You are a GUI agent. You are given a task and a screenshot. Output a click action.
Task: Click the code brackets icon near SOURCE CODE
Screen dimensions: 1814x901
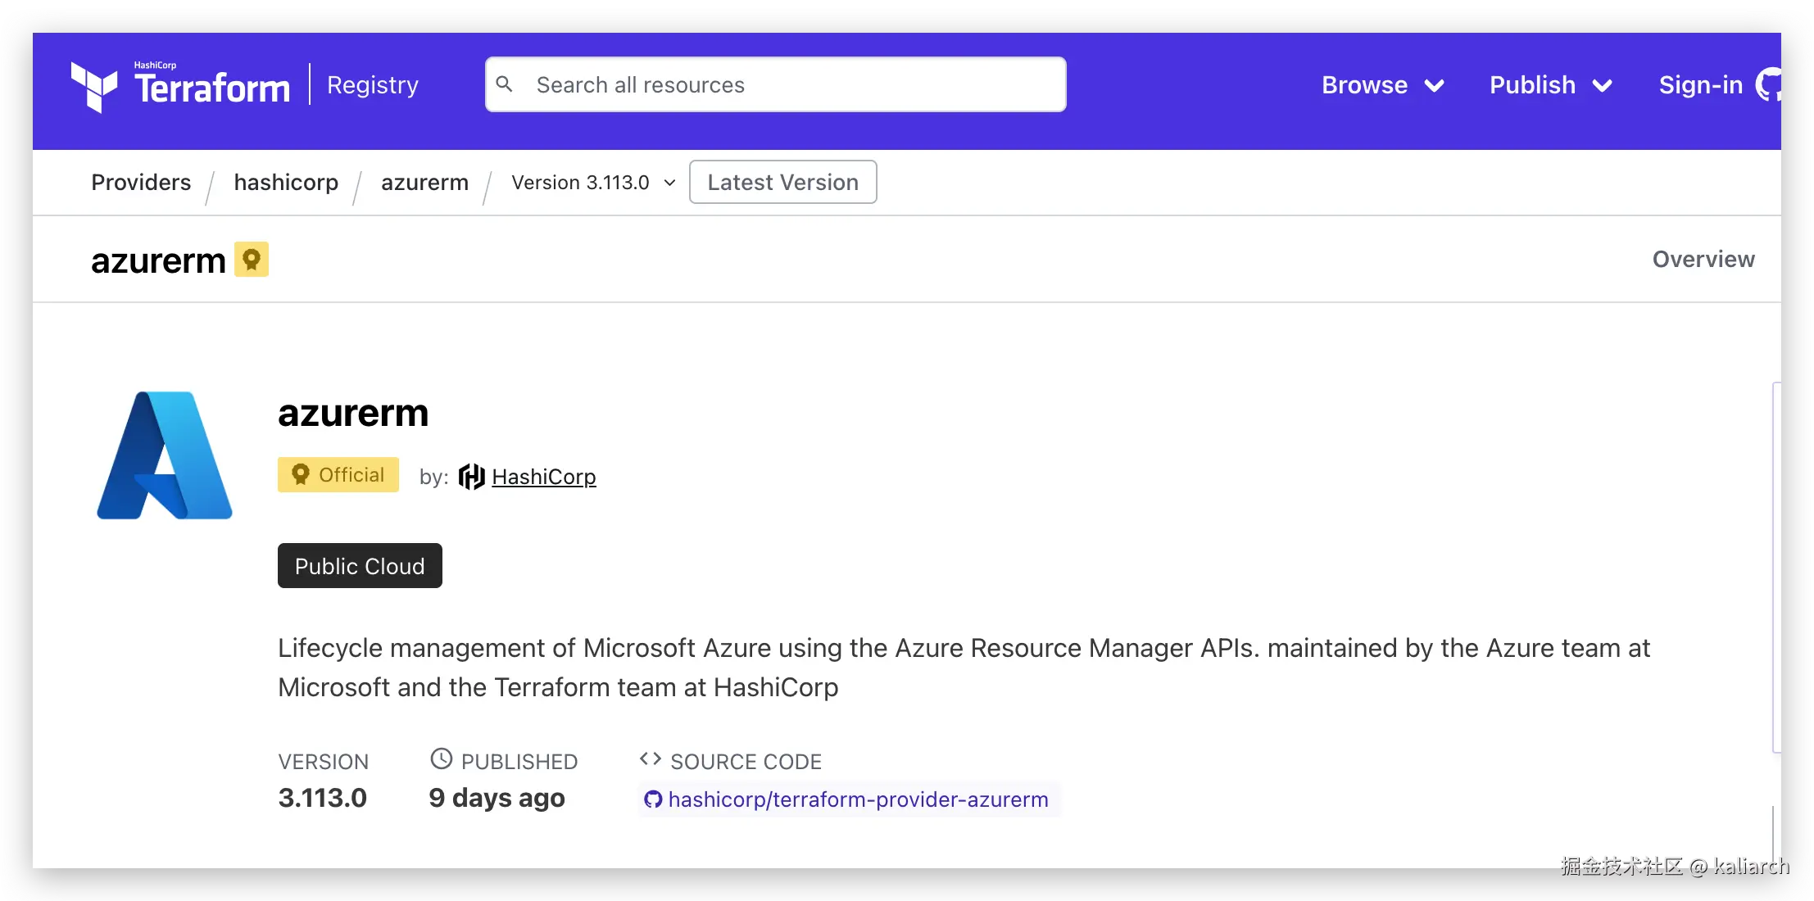pos(651,759)
